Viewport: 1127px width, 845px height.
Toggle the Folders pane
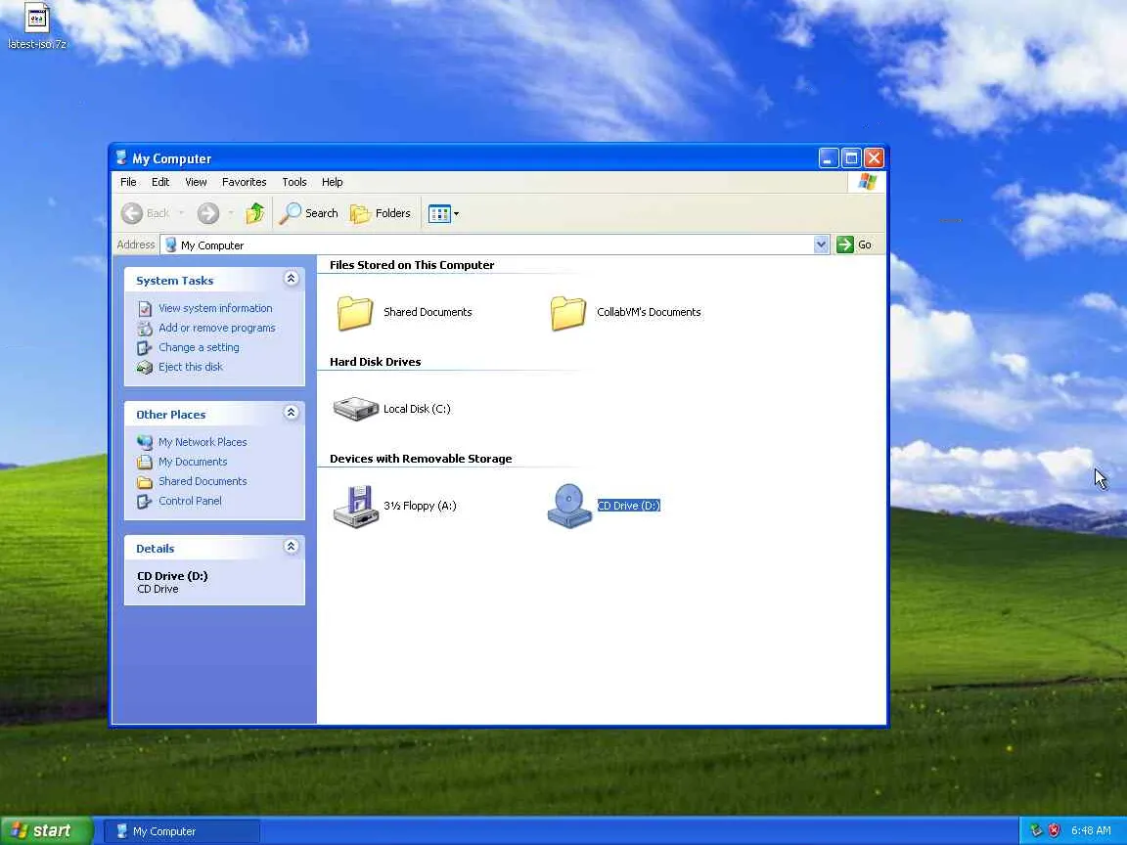click(381, 213)
